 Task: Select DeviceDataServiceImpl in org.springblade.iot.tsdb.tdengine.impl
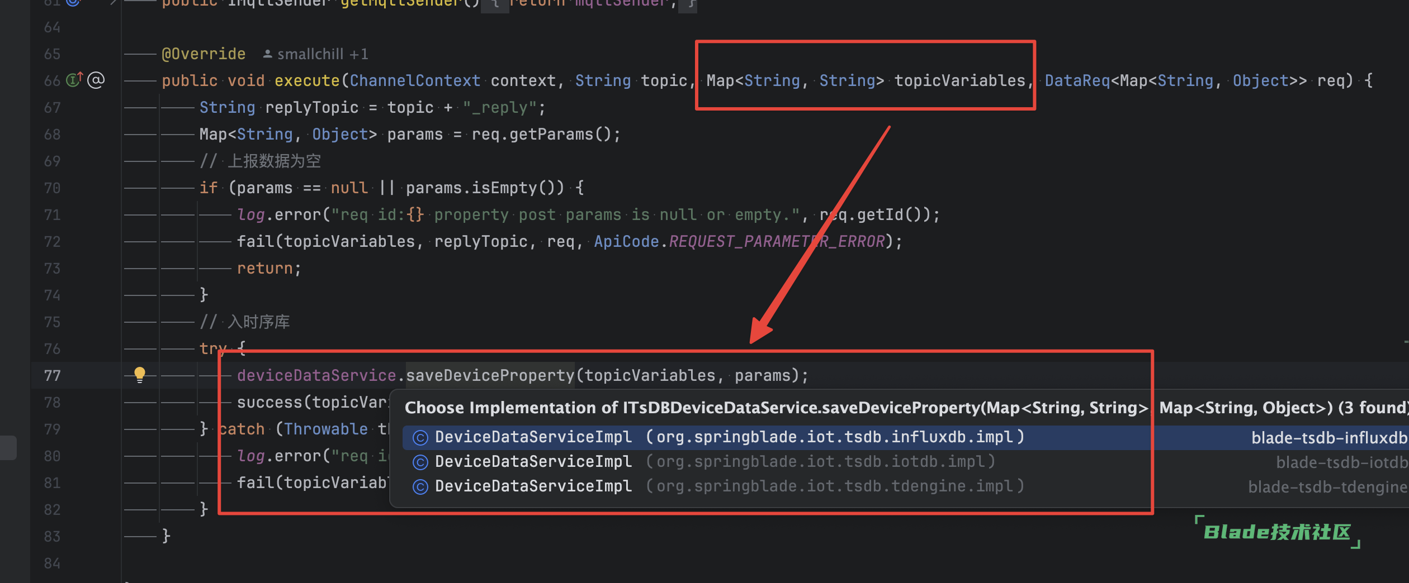click(x=905, y=486)
